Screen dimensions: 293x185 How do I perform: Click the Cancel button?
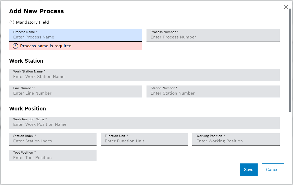pyautogui.click(x=272, y=169)
